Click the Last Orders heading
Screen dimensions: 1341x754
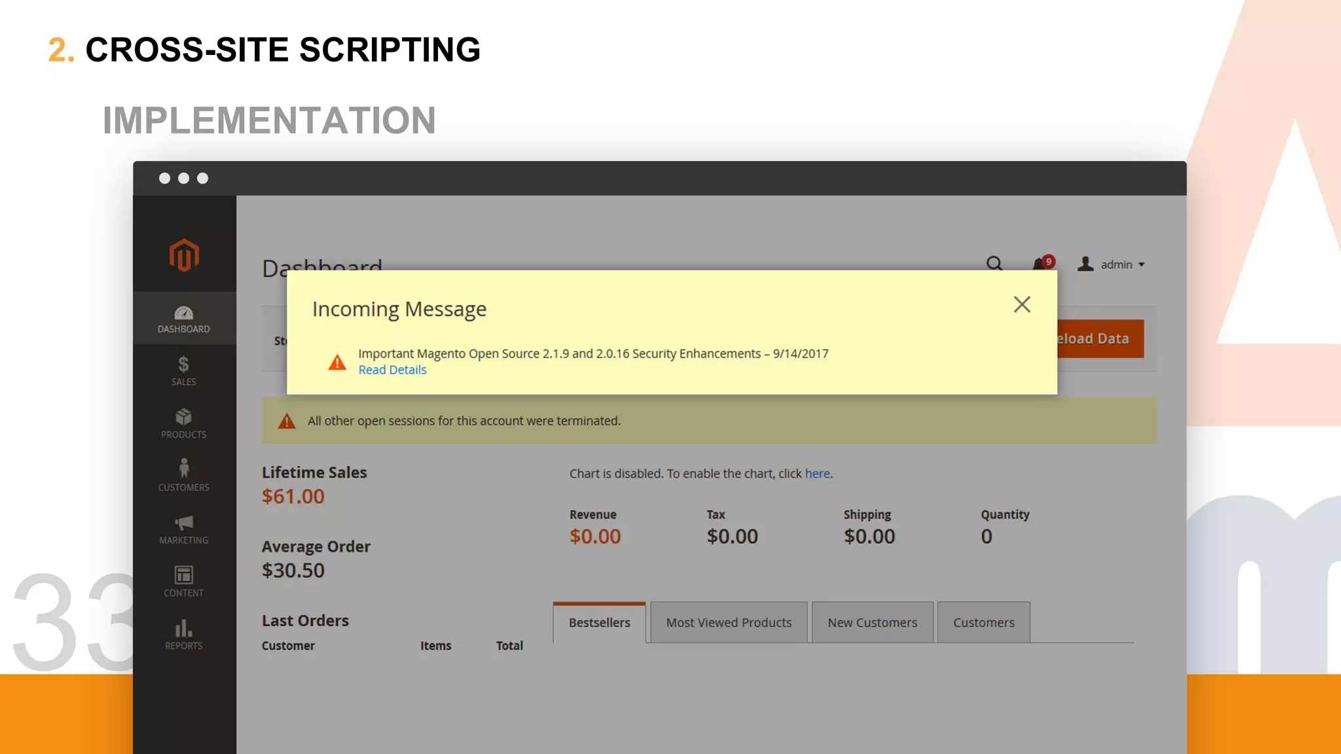pyautogui.click(x=305, y=620)
